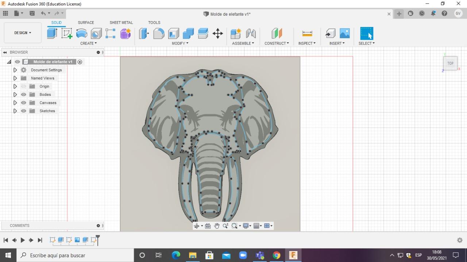Screen dimensions: 467x262
Task: Click the Fillet tool icon
Action: point(159,34)
